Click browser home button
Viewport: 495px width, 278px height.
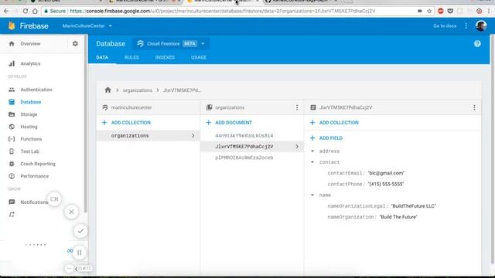35,11
